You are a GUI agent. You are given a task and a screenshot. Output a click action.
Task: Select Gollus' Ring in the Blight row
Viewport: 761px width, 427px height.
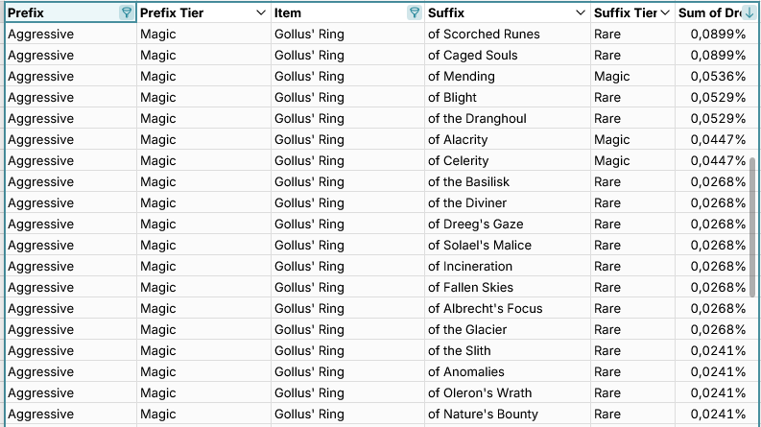[347, 98]
